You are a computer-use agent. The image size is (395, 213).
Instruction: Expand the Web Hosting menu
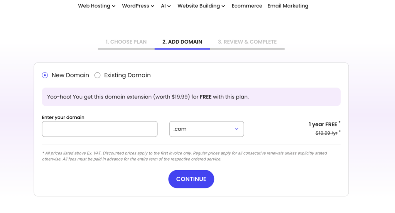pos(94,6)
